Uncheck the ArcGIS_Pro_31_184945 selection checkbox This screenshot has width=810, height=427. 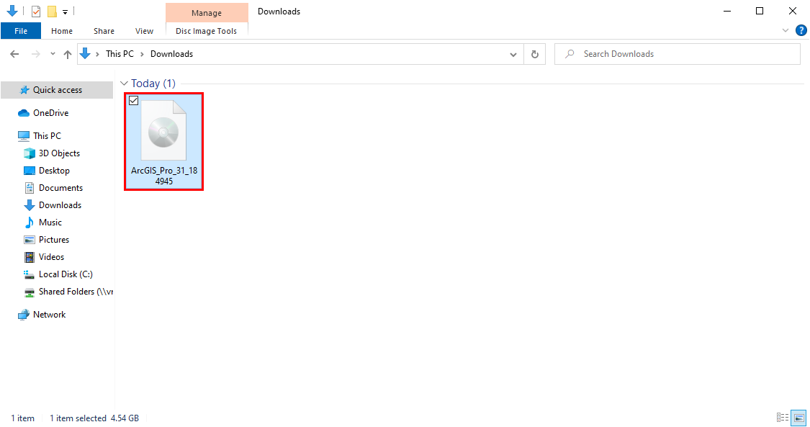133,100
